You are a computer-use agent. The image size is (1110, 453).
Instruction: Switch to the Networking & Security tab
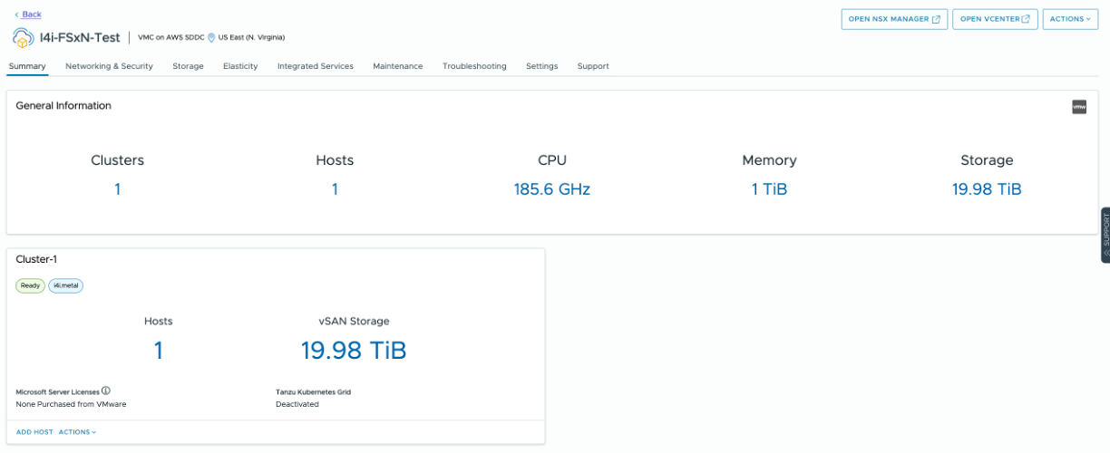[109, 66]
